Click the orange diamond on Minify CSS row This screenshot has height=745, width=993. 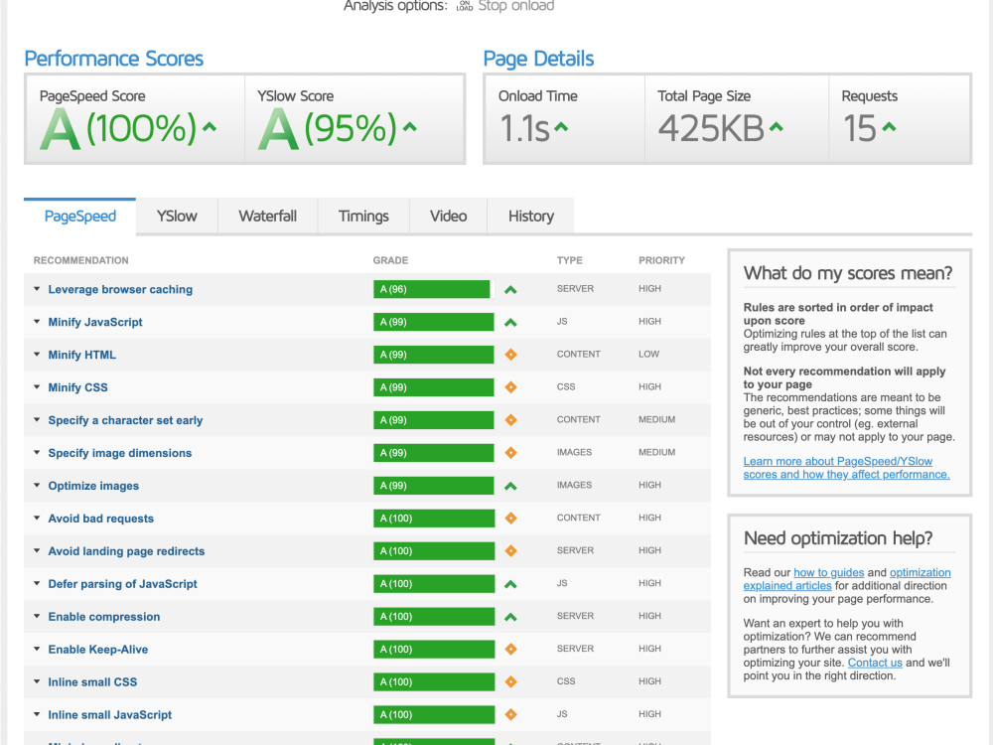point(510,387)
